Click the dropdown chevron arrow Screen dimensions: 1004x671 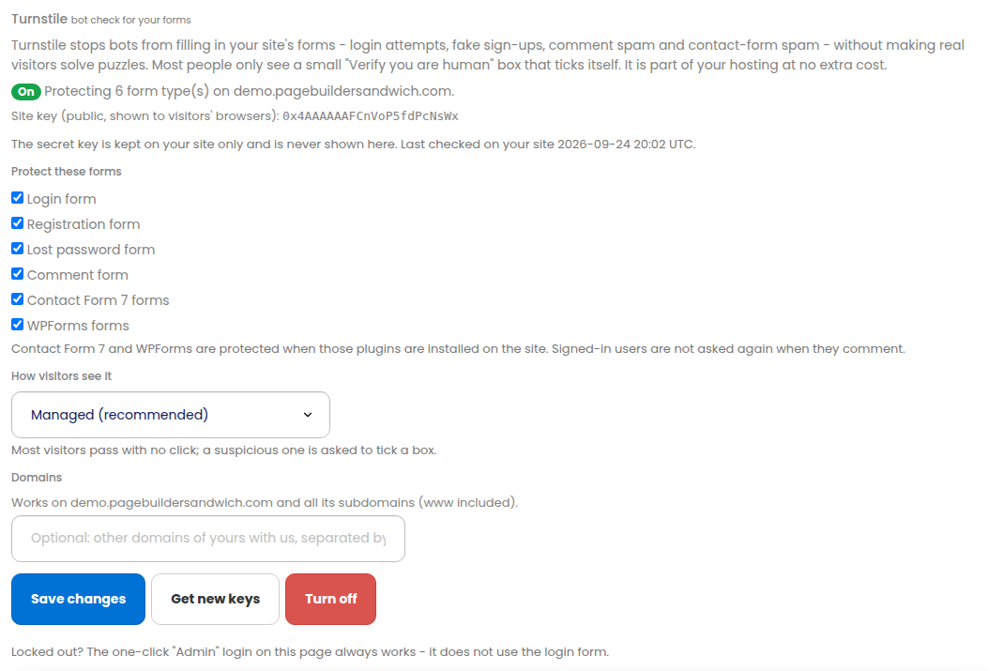pyautogui.click(x=308, y=415)
